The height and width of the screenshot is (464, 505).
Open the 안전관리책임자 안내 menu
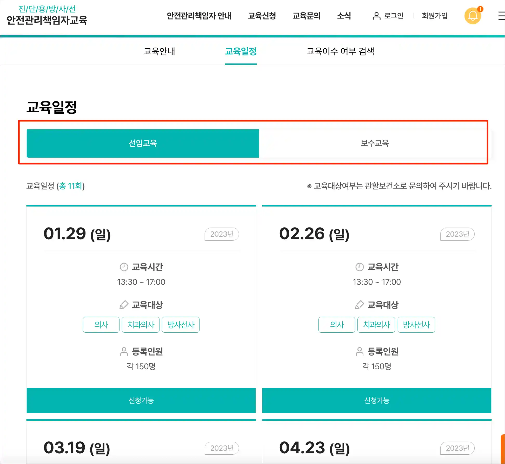point(199,16)
